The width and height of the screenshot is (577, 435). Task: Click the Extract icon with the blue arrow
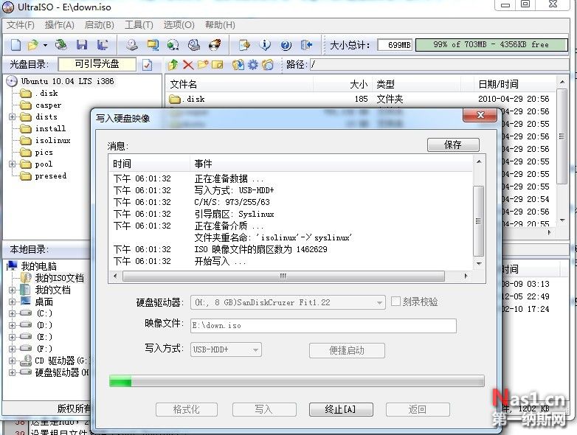[238, 65]
